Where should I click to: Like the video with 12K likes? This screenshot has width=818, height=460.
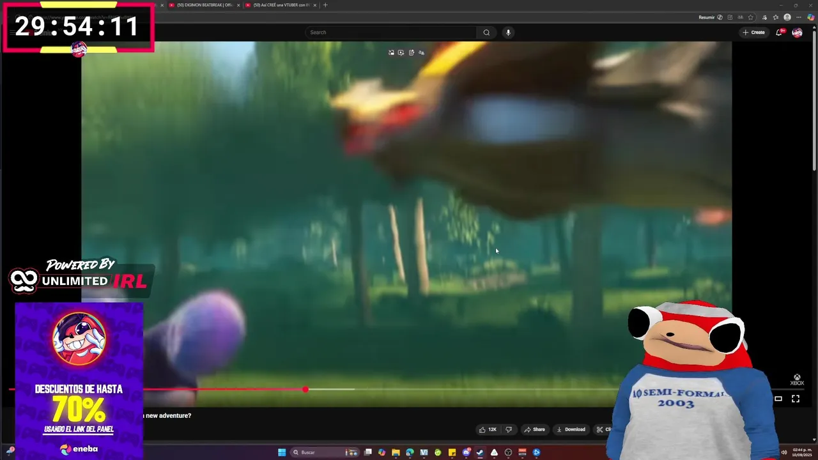pyautogui.click(x=488, y=429)
